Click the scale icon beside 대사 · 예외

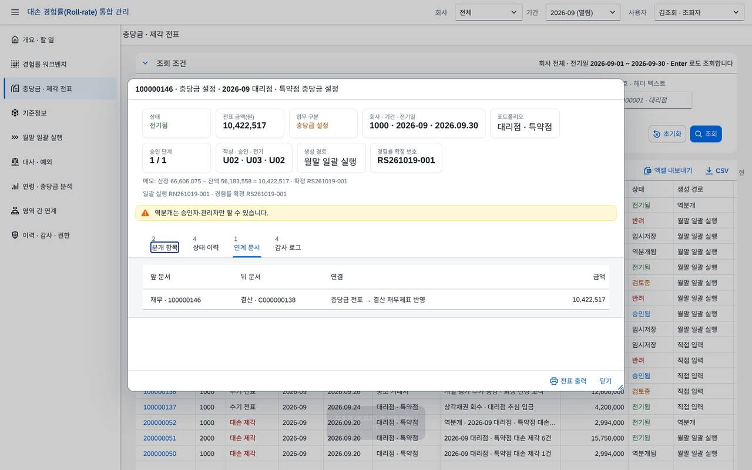[15, 162]
